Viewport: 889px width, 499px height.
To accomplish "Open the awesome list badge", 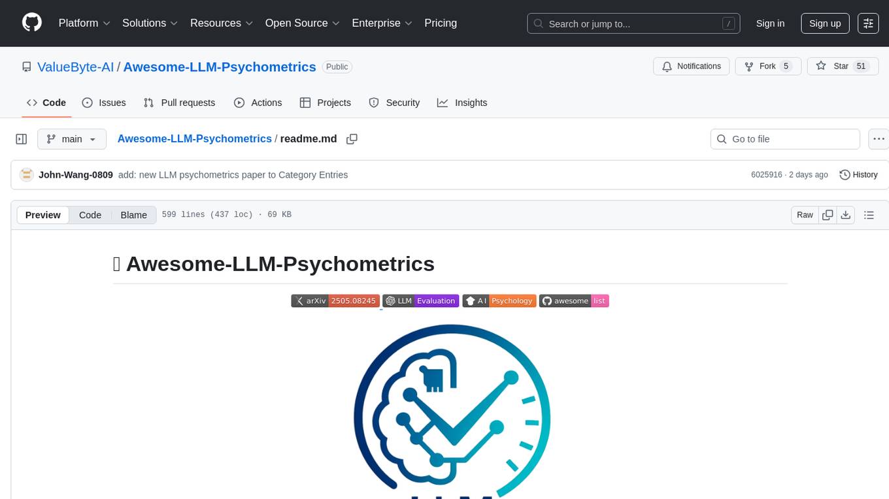I will pos(574,300).
